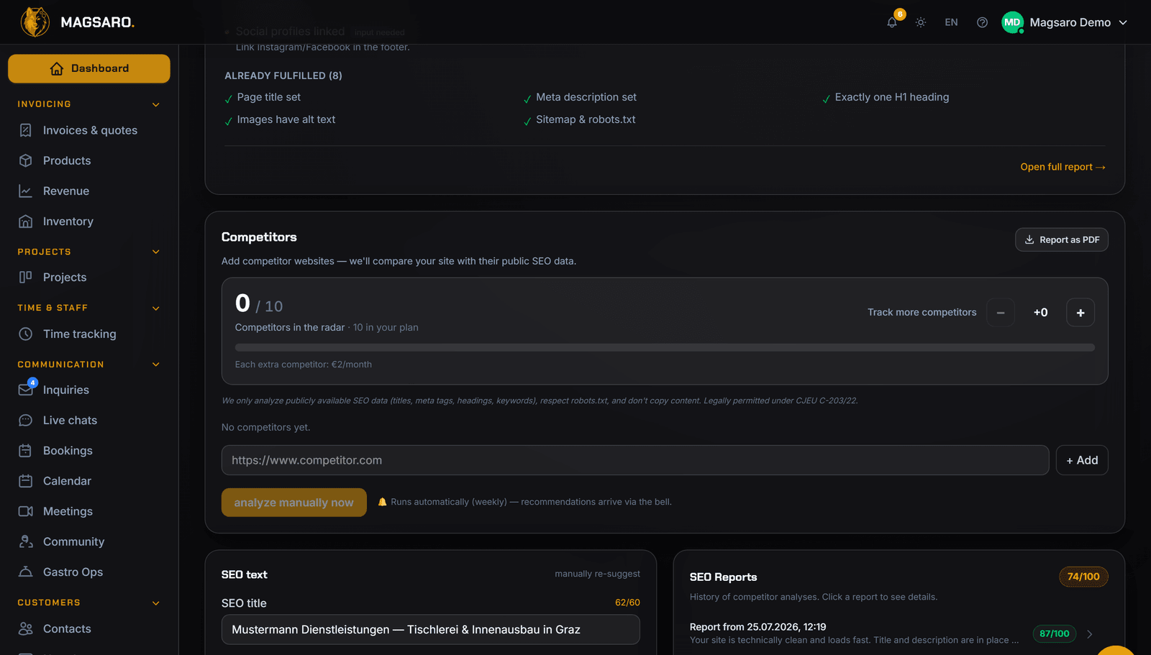Select Invoices & quotes menu item
1151x655 pixels.
(89, 130)
